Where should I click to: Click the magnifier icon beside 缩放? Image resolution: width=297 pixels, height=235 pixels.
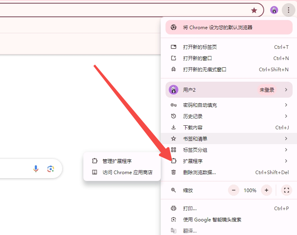[174, 190]
